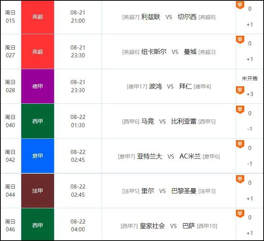Open team 里尔

tap(148, 191)
